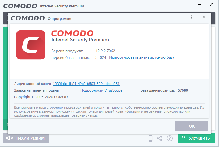Click the COMODO logo in About dialog header

tap(28, 18)
